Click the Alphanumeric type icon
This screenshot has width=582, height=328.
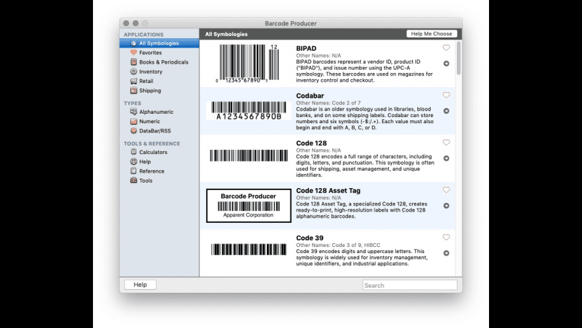coord(134,111)
